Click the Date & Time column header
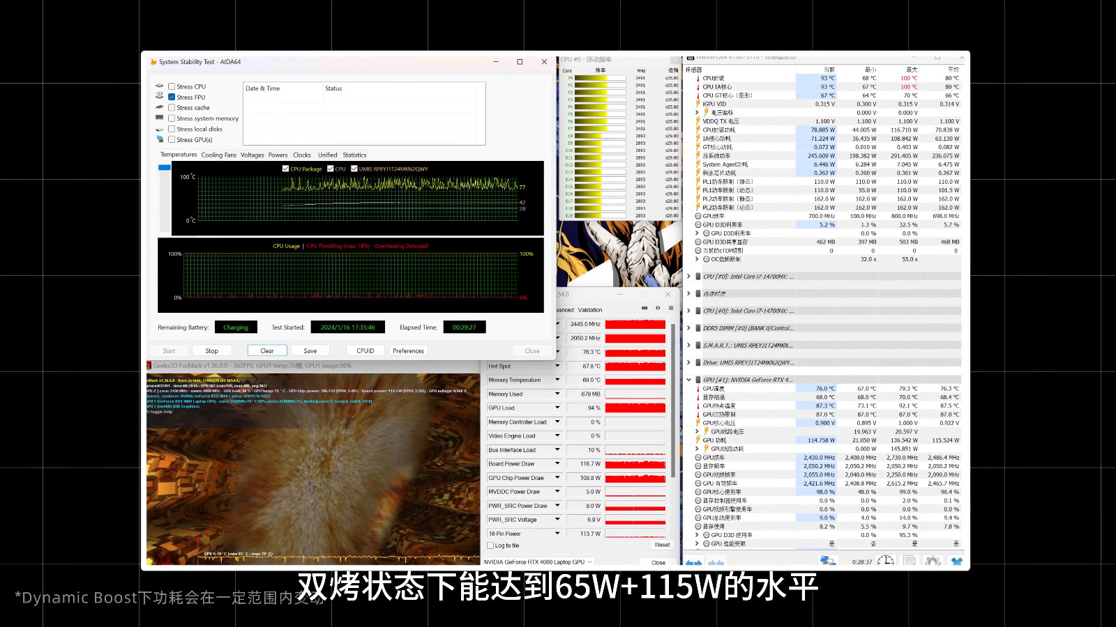The image size is (1116, 627). 262,88
